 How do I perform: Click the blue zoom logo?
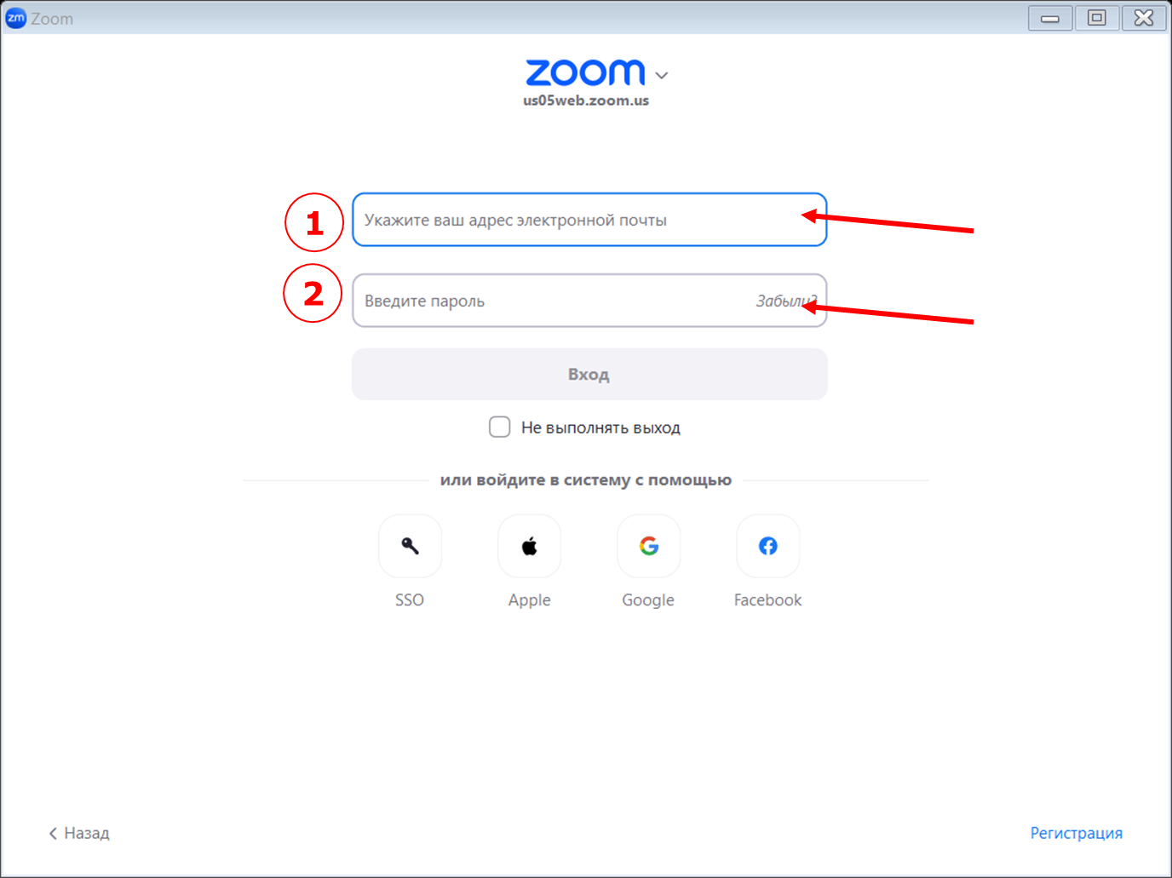tap(585, 72)
